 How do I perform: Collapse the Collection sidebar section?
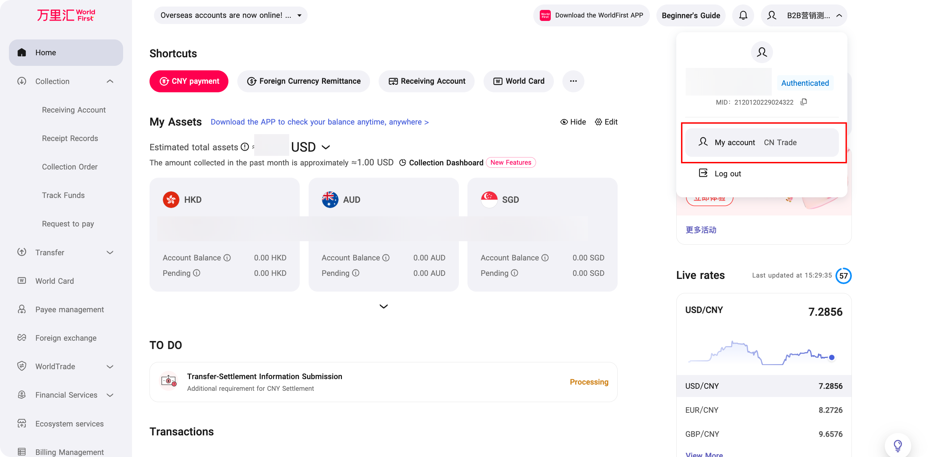point(110,81)
